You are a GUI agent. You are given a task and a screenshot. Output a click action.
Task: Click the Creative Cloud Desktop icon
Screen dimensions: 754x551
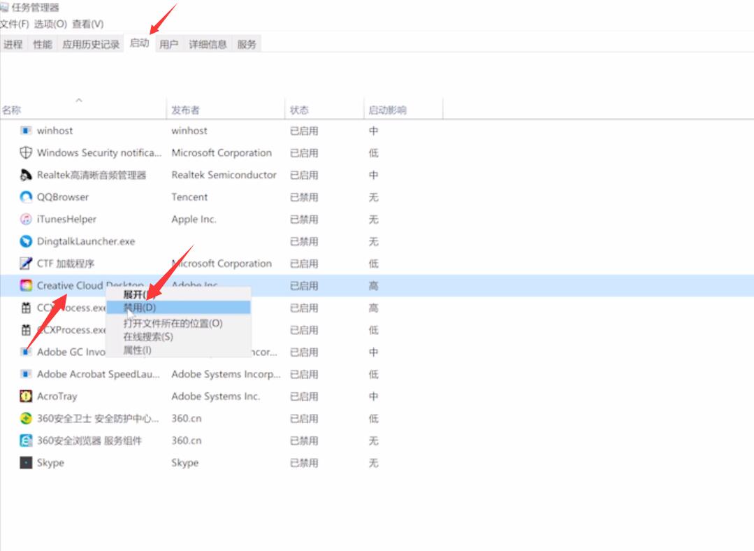click(x=26, y=285)
